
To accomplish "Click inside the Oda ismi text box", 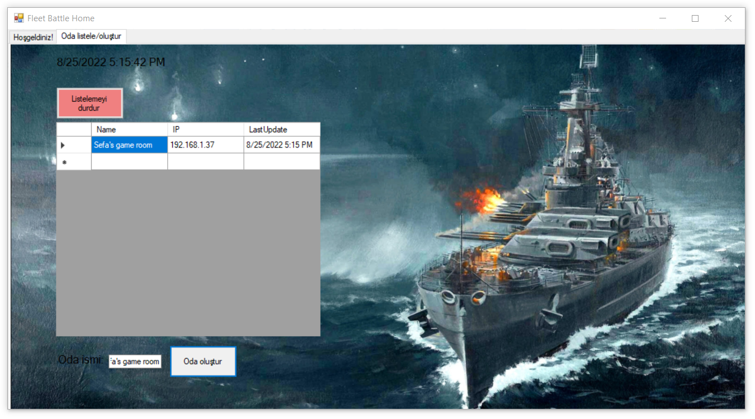I will pos(135,361).
